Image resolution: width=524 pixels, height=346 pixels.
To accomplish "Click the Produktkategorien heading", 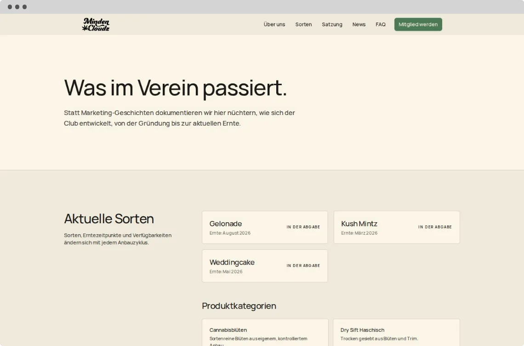I will tap(239, 306).
